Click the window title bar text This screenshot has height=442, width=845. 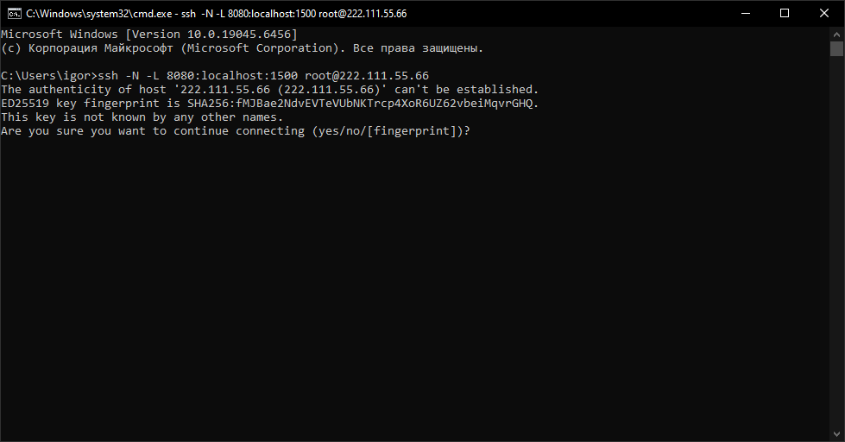216,14
